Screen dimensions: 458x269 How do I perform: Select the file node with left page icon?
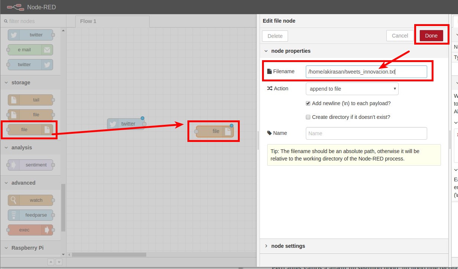coord(30,114)
